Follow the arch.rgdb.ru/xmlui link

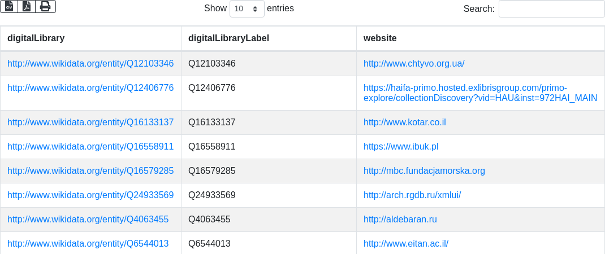[412, 195]
